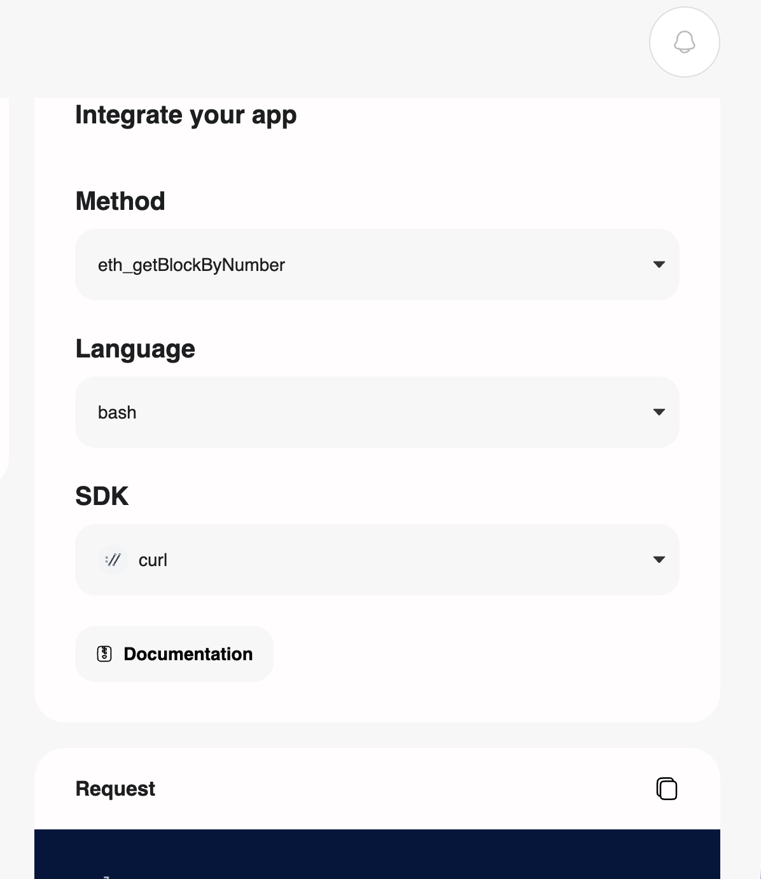
Task: Click the SDK field's dropdown arrow
Action: pyautogui.click(x=659, y=560)
